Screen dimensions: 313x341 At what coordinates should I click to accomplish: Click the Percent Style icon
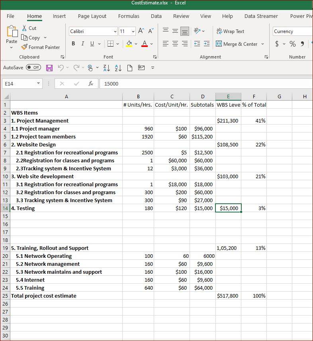pos(293,44)
